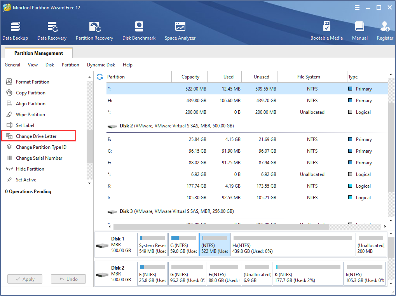This screenshot has width=396, height=296.
Task: Select the 200.00 MB unallocated row
Action: (x=247, y=112)
